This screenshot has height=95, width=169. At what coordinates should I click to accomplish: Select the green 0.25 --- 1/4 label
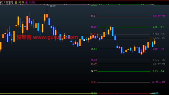coord(158,71)
